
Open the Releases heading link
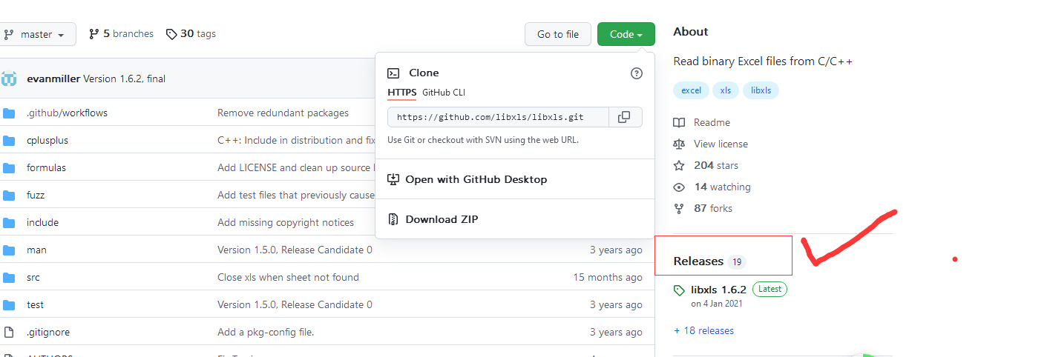[x=698, y=261]
